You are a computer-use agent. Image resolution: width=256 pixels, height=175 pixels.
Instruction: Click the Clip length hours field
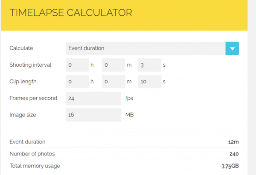77,82
